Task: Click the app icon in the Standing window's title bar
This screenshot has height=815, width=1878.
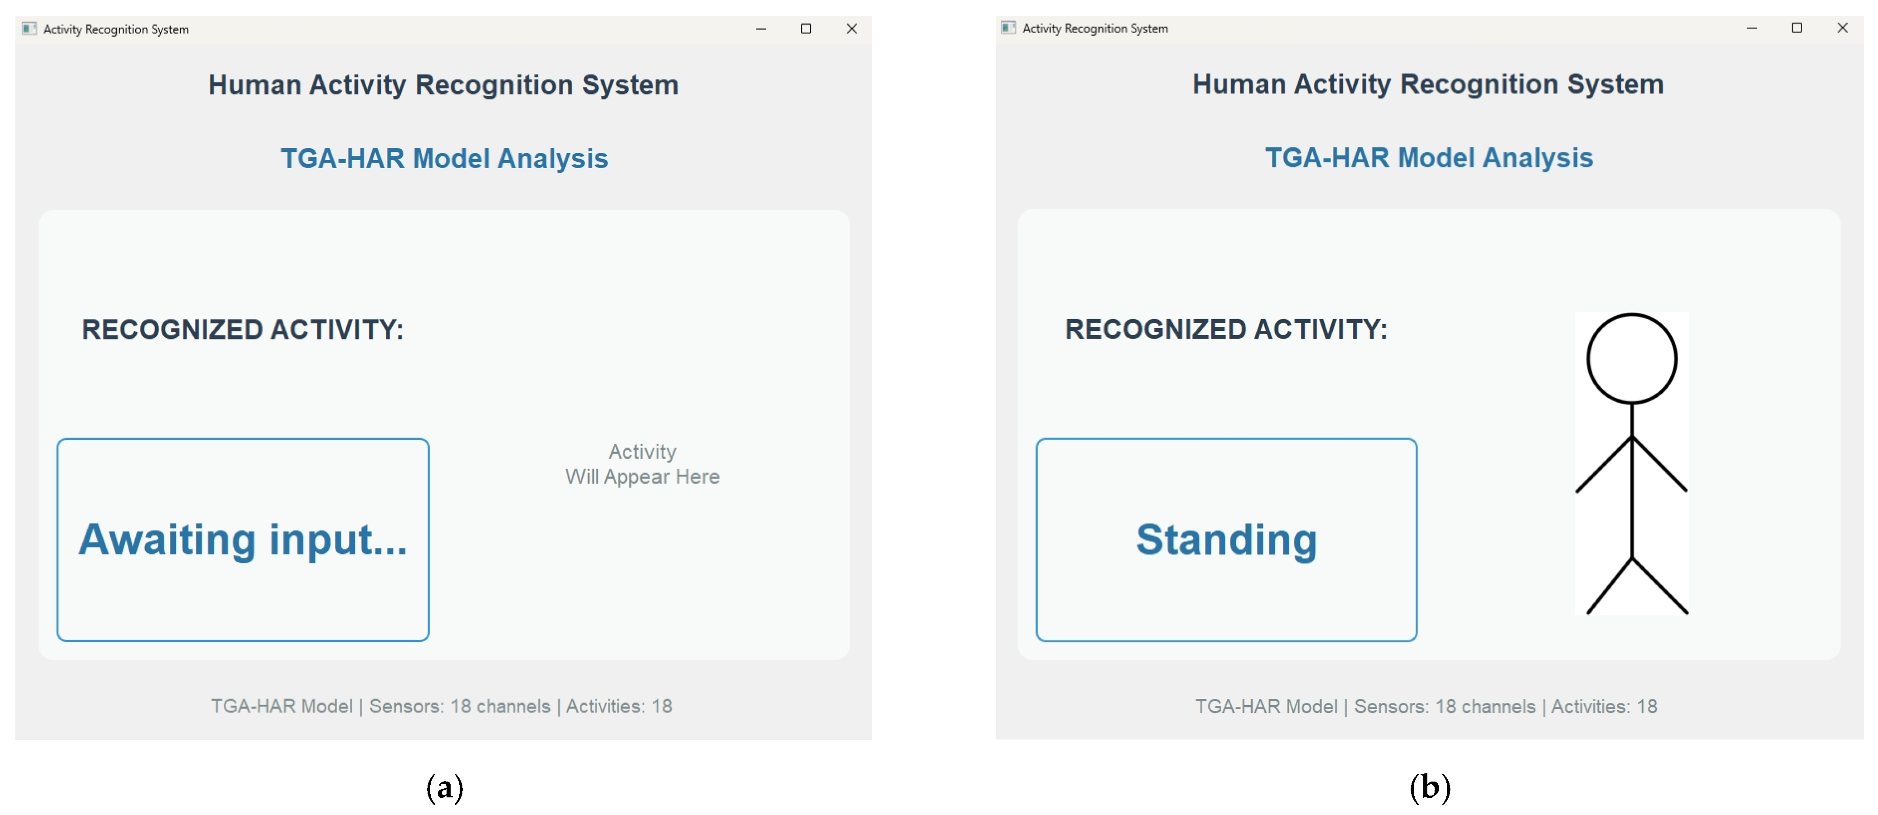Action: click(1008, 28)
